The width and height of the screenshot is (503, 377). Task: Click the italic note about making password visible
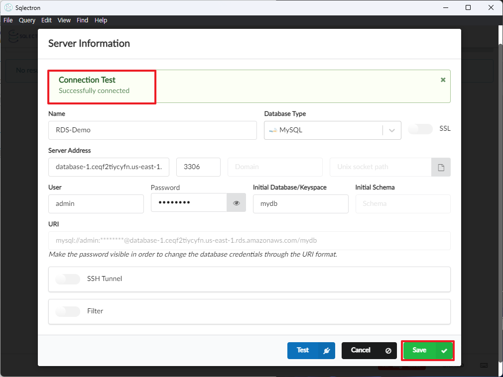tap(193, 254)
